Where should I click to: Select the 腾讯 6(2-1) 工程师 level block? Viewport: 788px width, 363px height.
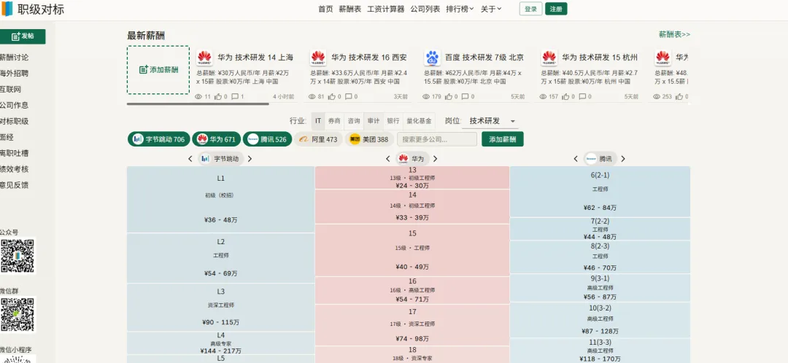(600, 191)
